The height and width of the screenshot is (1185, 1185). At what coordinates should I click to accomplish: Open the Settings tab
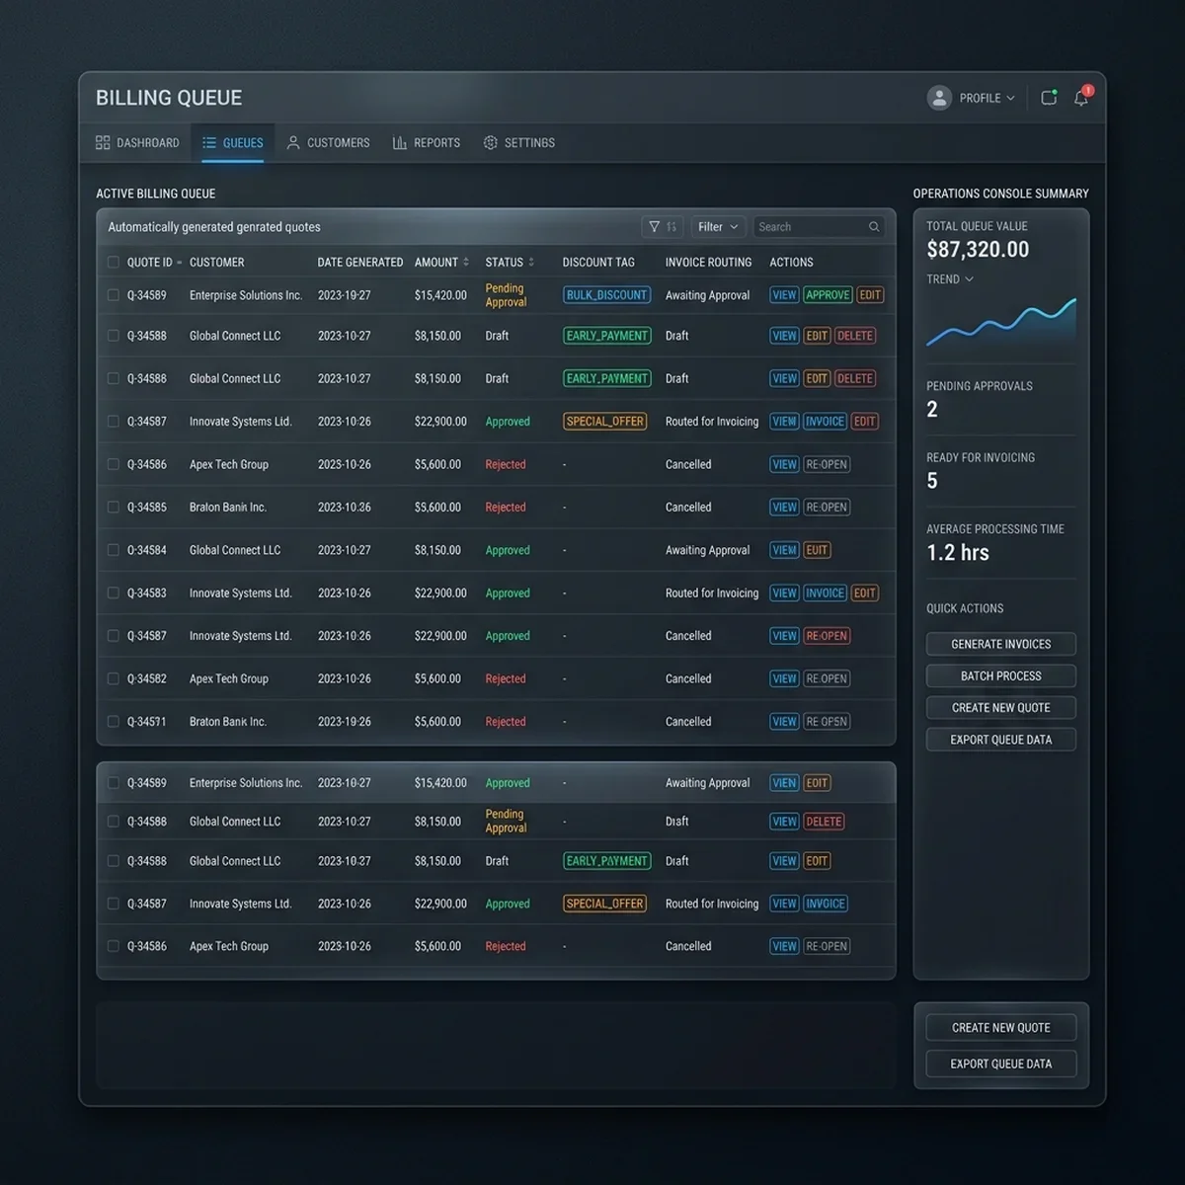click(519, 143)
